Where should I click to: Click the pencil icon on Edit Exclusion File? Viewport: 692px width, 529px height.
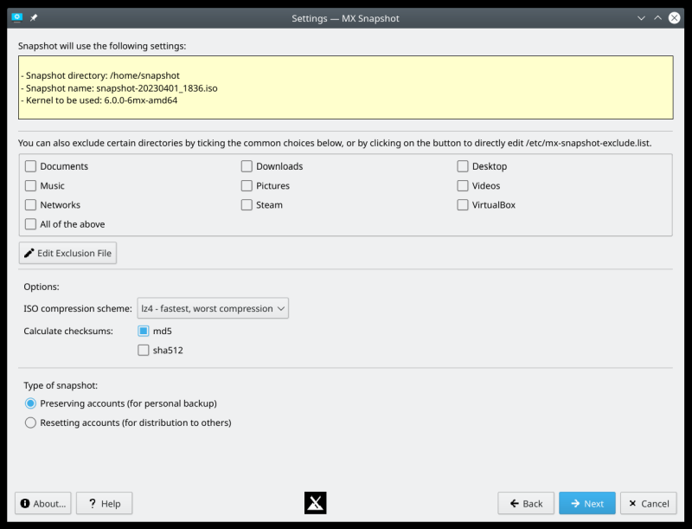(29, 253)
